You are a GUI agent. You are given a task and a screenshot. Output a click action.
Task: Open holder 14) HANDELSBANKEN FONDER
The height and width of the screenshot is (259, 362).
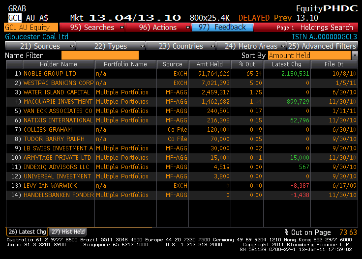click(59, 195)
